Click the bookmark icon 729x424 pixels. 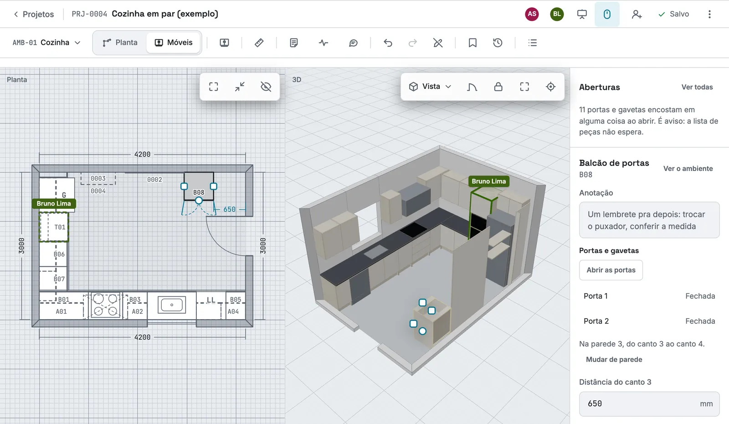coord(472,42)
